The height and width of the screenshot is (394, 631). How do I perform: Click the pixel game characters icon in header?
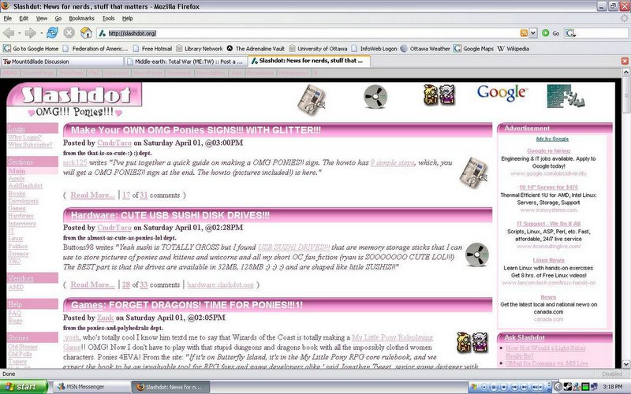point(439,95)
